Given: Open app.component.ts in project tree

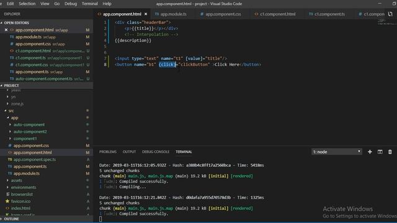Looking at the screenshot, I should pos(47,167).
